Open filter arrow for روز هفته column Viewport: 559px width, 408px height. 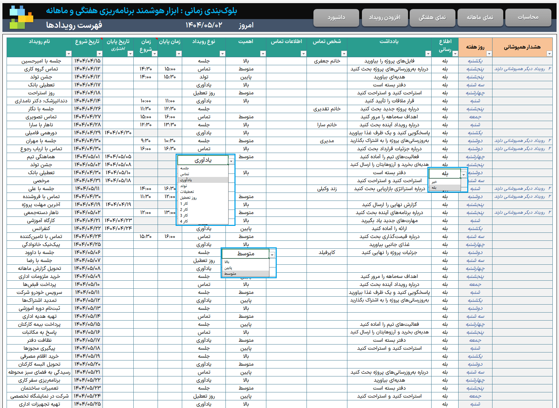pos(489,53)
